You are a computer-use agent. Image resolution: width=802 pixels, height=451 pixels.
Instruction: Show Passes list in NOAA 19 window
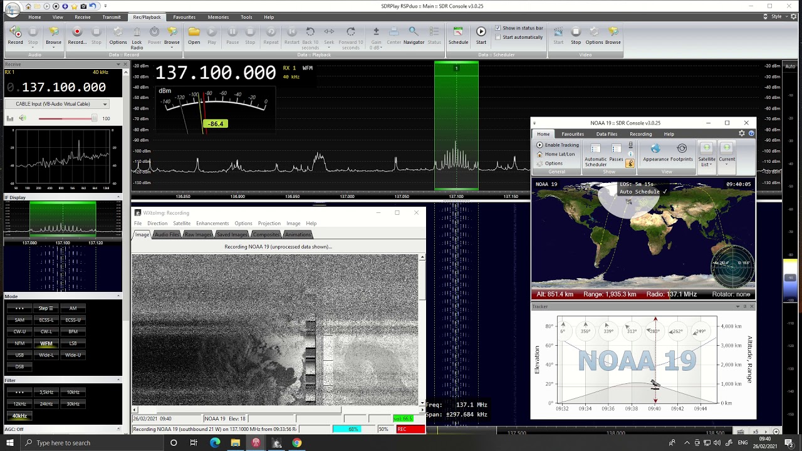coord(617,153)
